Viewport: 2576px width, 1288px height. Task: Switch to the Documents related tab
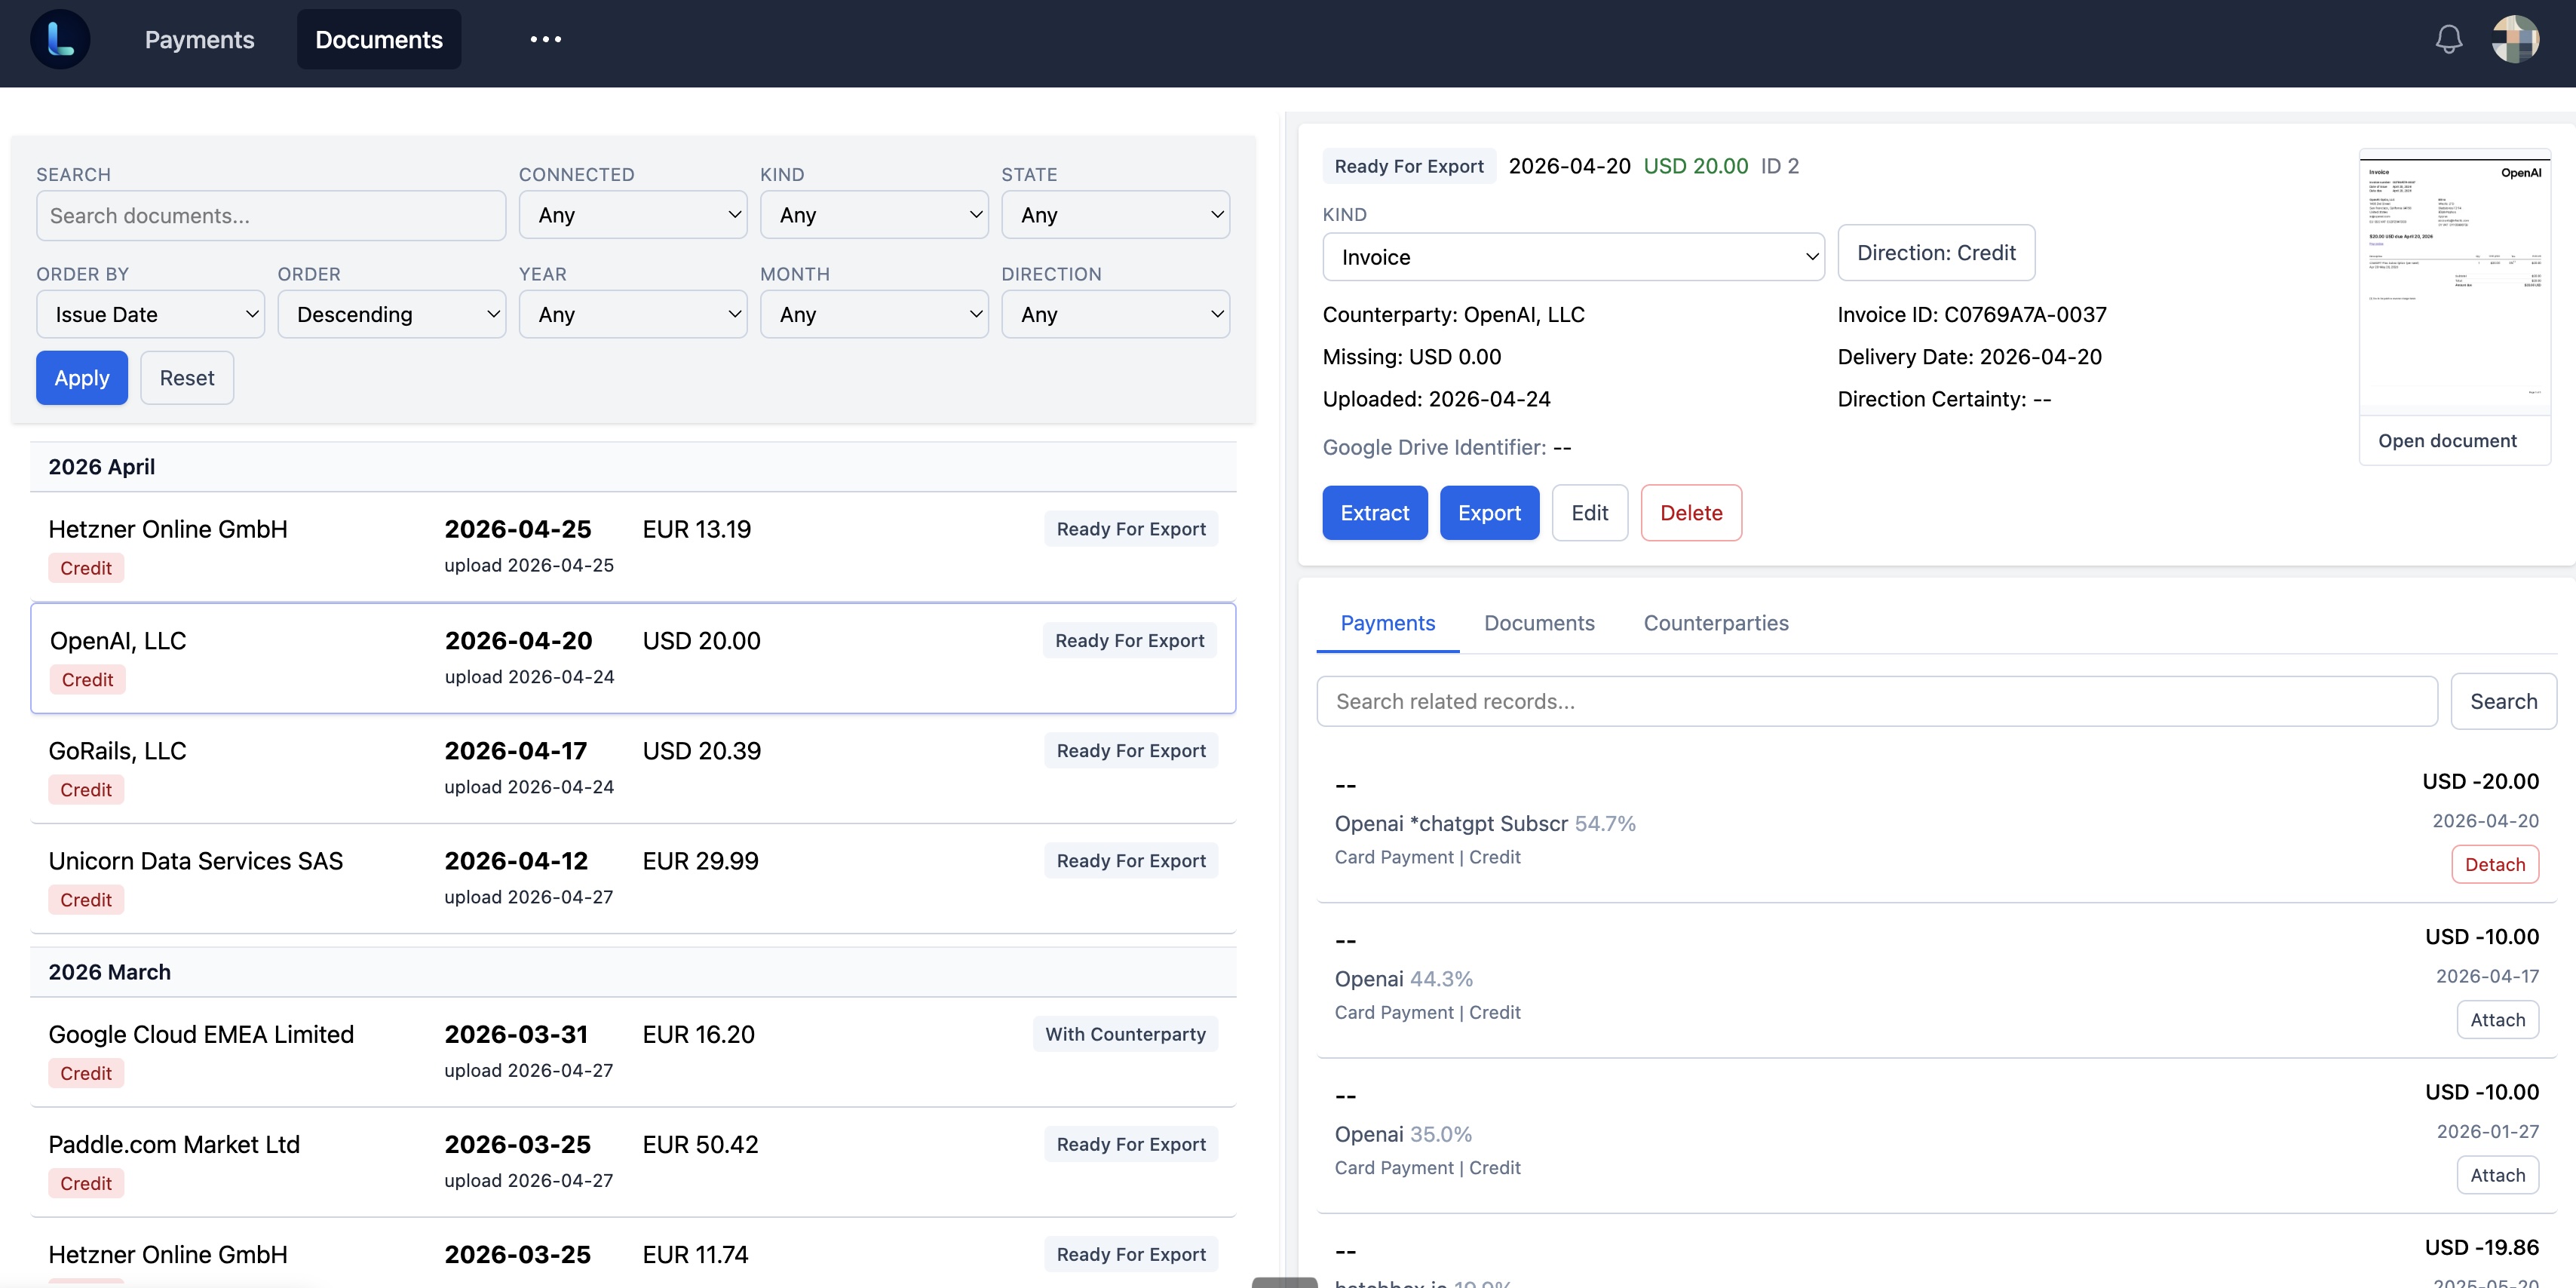tap(1539, 623)
